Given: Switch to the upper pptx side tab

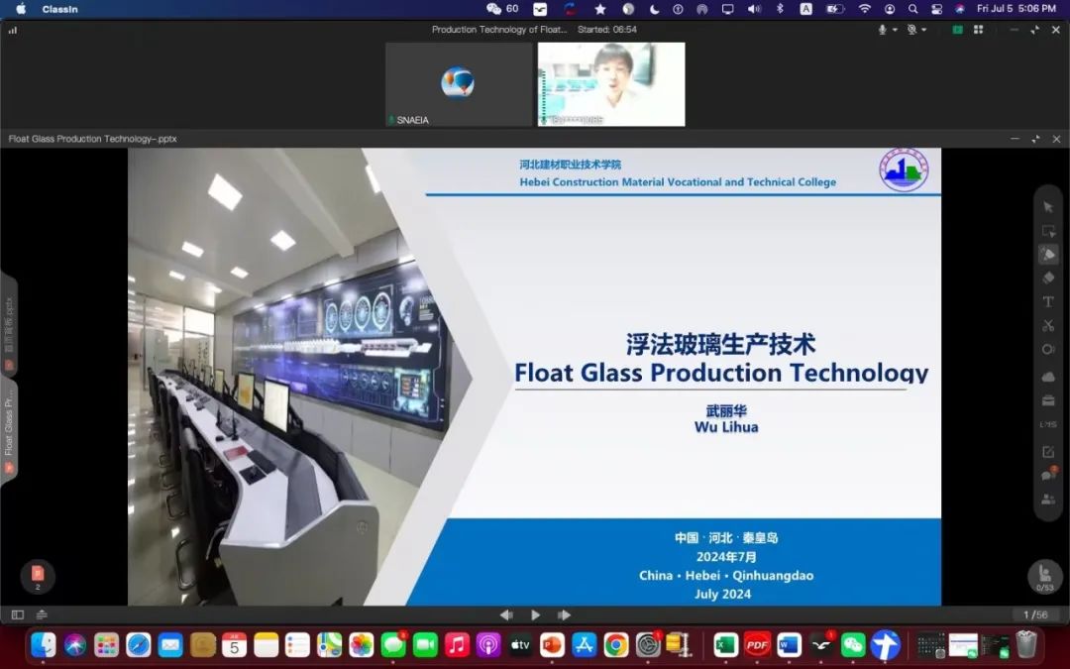Looking at the screenshot, I should coord(9,325).
